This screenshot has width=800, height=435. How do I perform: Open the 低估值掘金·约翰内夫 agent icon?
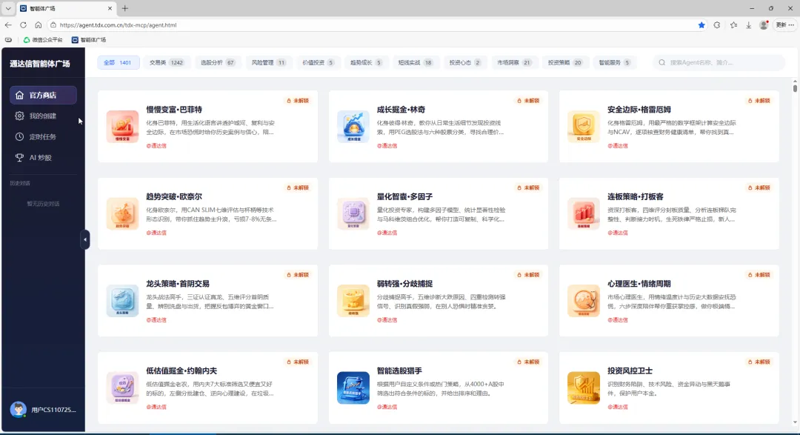click(x=122, y=388)
